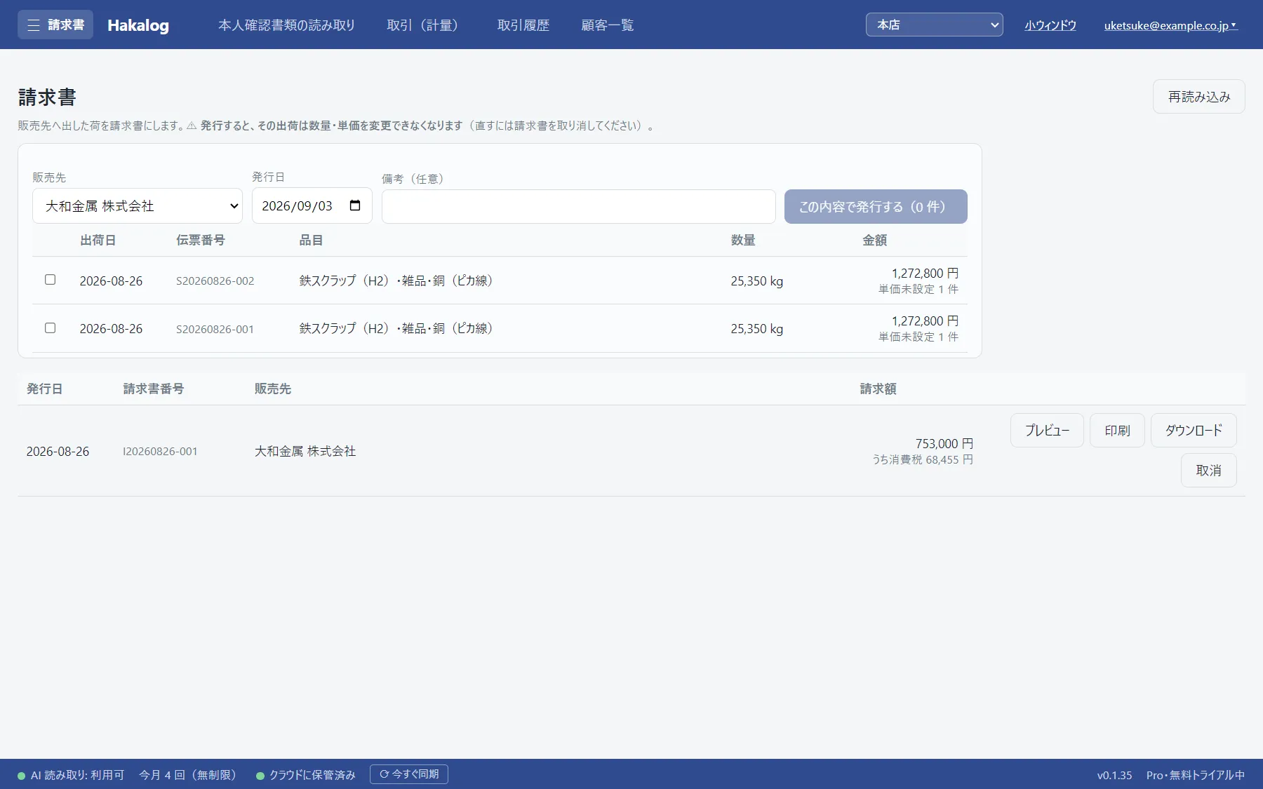1263x789 pixels.
Task: Click slip number S20260826-002
Action: (x=215, y=281)
